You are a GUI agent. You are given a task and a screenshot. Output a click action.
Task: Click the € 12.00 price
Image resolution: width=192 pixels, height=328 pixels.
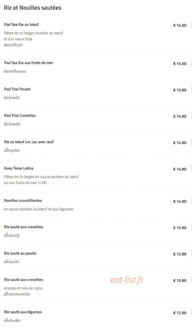click(x=180, y=313)
